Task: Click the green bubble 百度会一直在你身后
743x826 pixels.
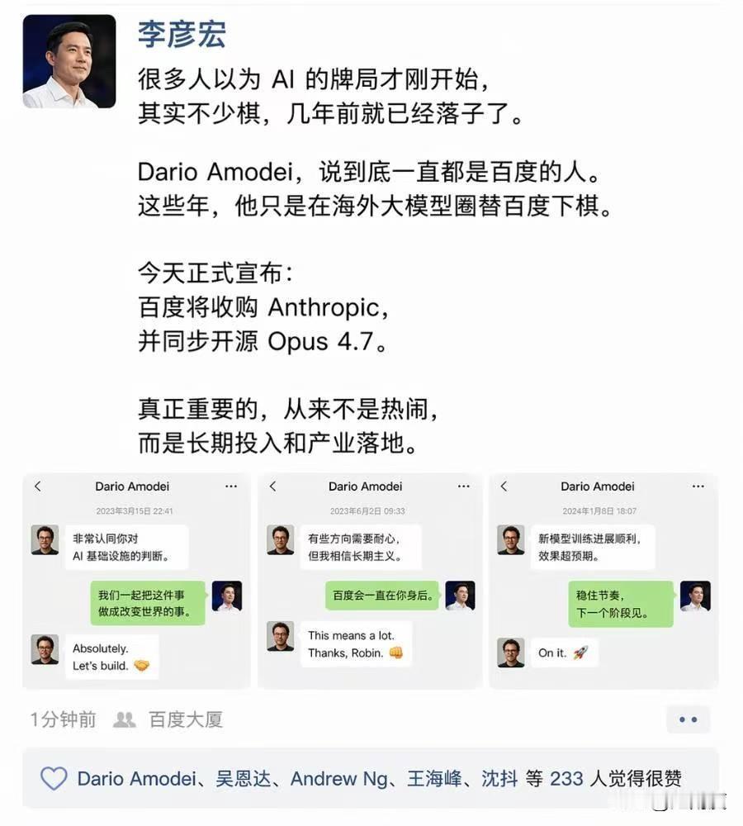Action: (383, 596)
